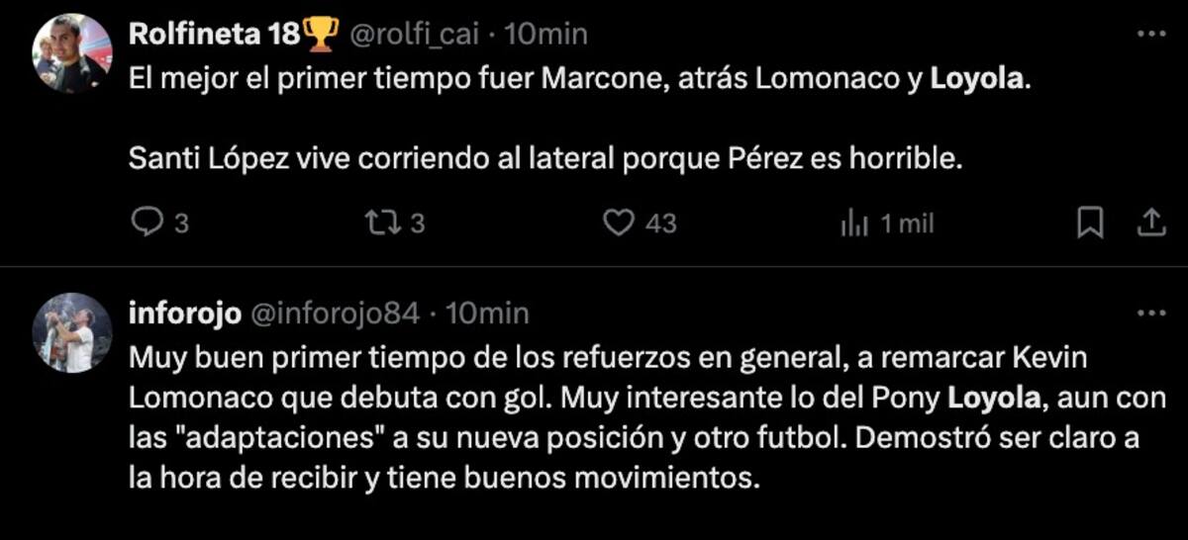Image resolution: width=1188 pixels, height=540 pixels.
Task: Click the 'Santi López vive corriendo' line
Action: click(544, 159)
